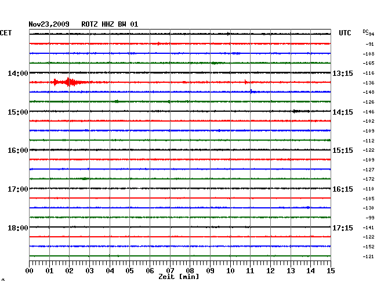Select minute tick label "08" on the axis
The height and width of the screenshot is (286, 377).
(x=190, y=271)
